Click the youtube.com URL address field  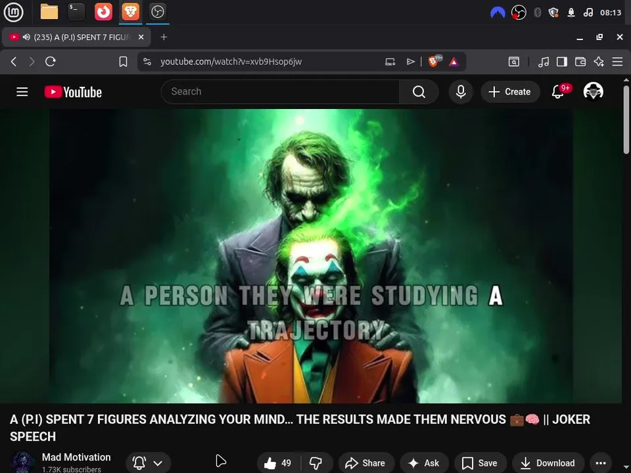[231, 62]
